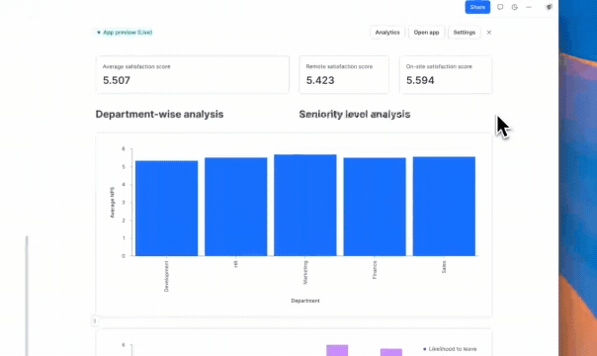This screenshot has height=356, width=597.
Task: Select the On-site satisfaction score card
Action: (x=446, y=74)
